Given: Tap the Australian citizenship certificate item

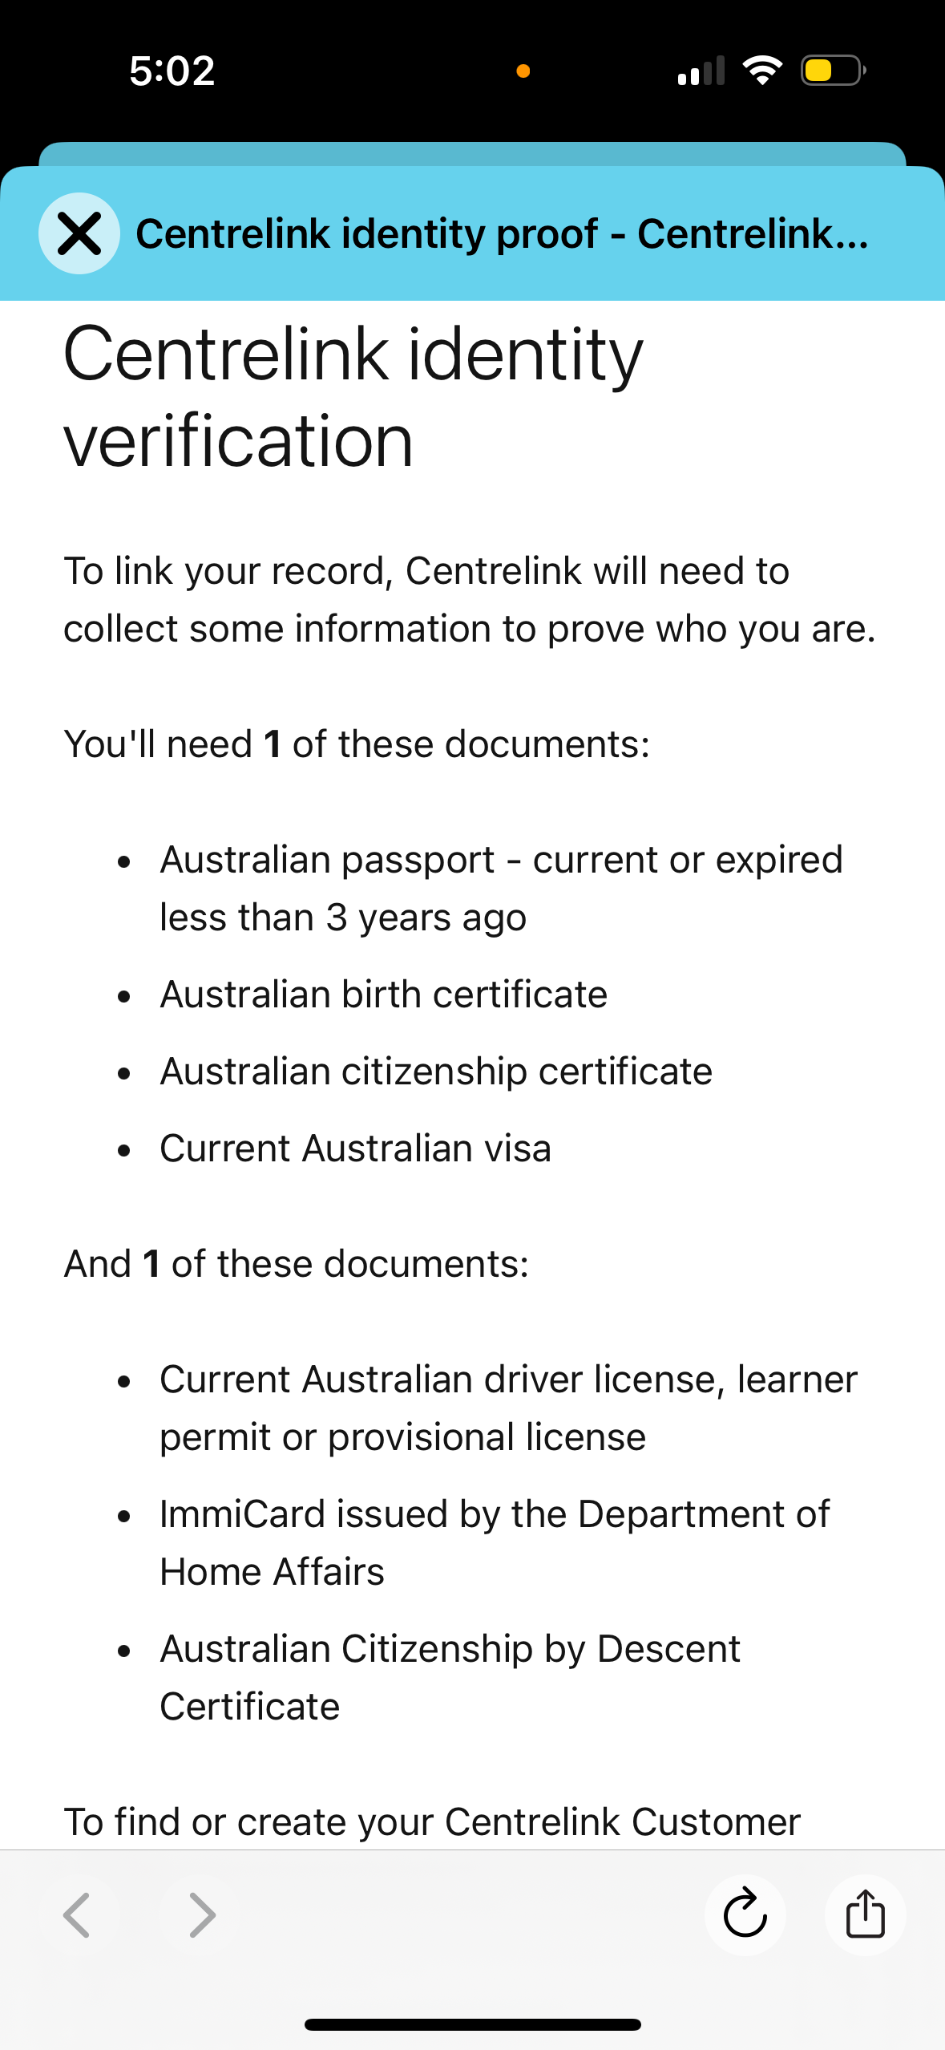Looking at the screenshot, I should [436, 1072].
